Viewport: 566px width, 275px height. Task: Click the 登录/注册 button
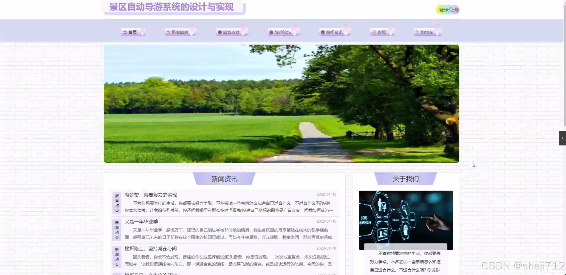(x=447, y=9)
